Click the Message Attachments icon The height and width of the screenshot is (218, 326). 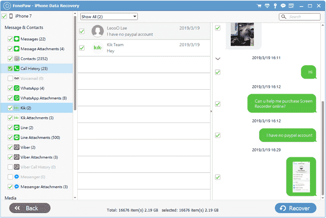click(x=17, y=49)
